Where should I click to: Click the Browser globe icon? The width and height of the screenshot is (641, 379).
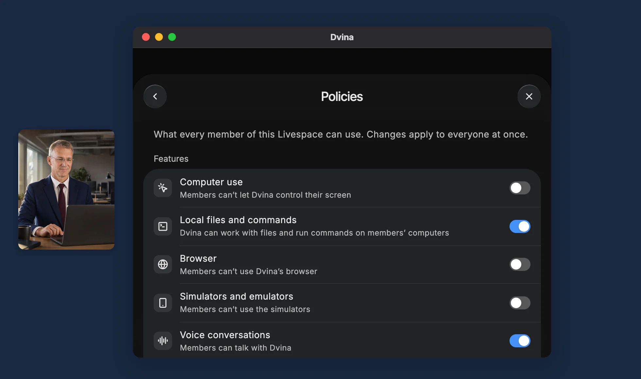pyautogui.click(x=163, y=264)
